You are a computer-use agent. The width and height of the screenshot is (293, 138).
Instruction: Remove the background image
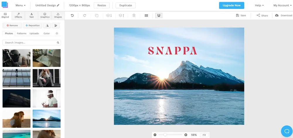(x=12, y=25)
